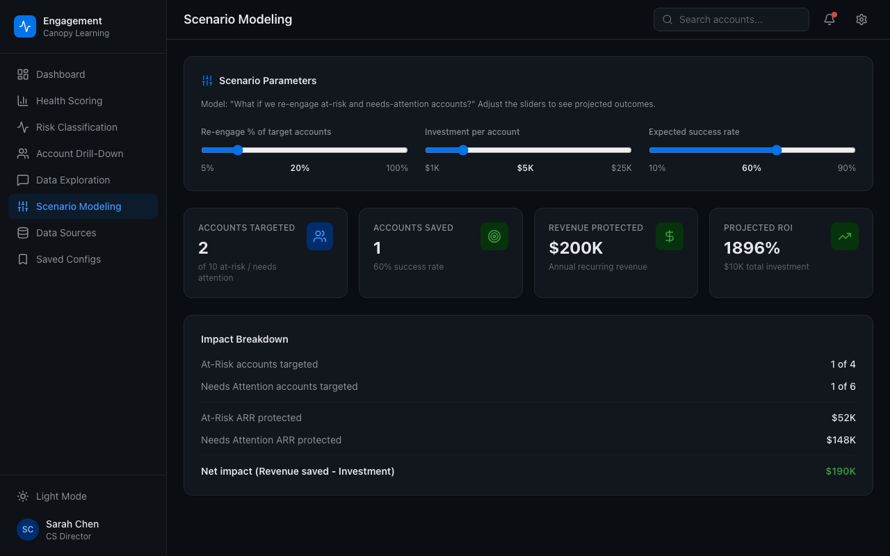
Task: Click the Scenario Parameters sliders icon
Action: tap(207, 80)
